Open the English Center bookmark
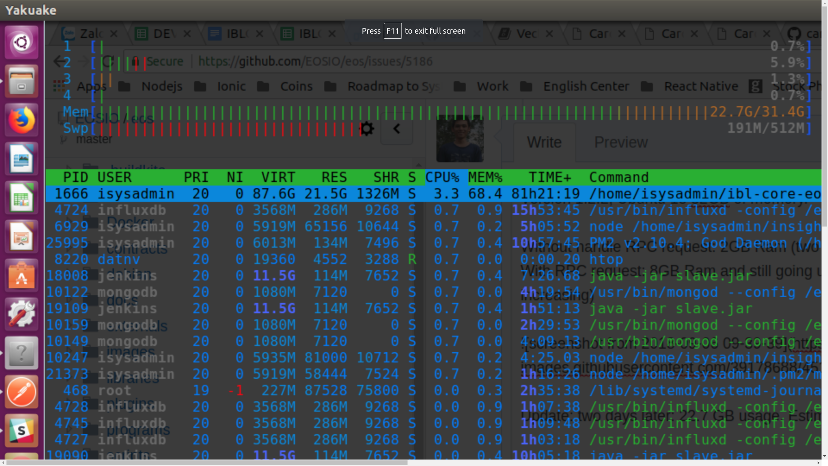 coord(586,86)
